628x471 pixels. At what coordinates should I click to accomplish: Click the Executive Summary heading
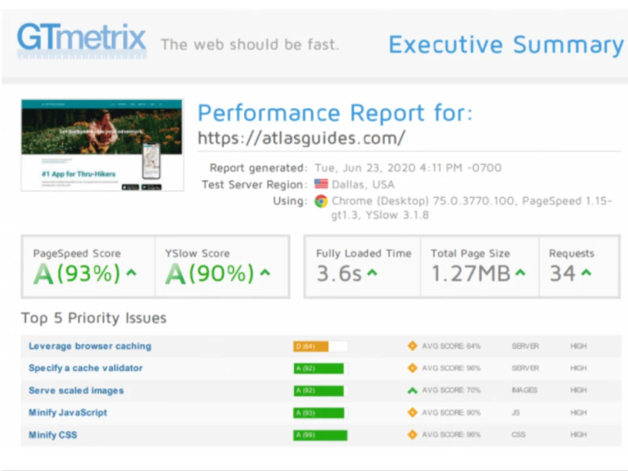point(506,45)
